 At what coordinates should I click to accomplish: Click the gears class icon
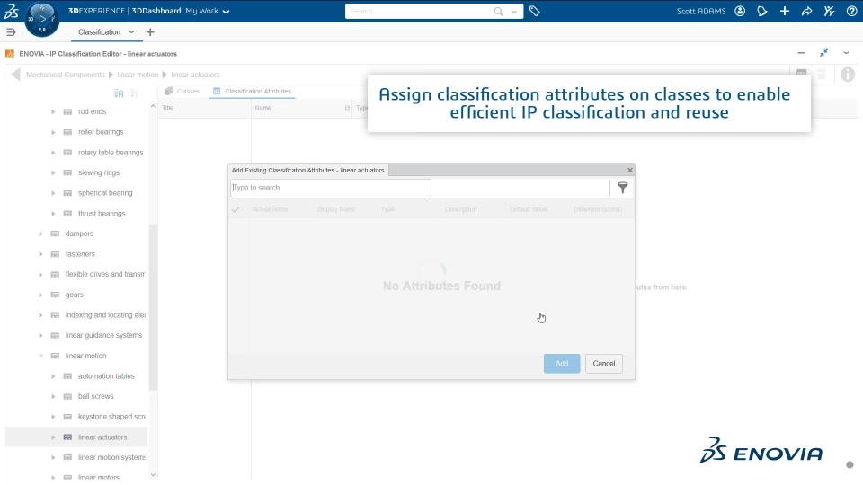(55, 295)
